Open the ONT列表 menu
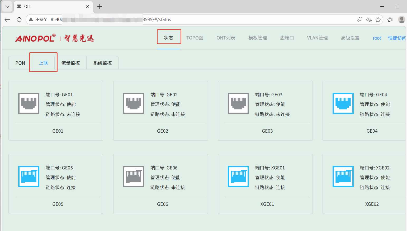This screenshot has height=231, width=407. [x=226, y=38]
